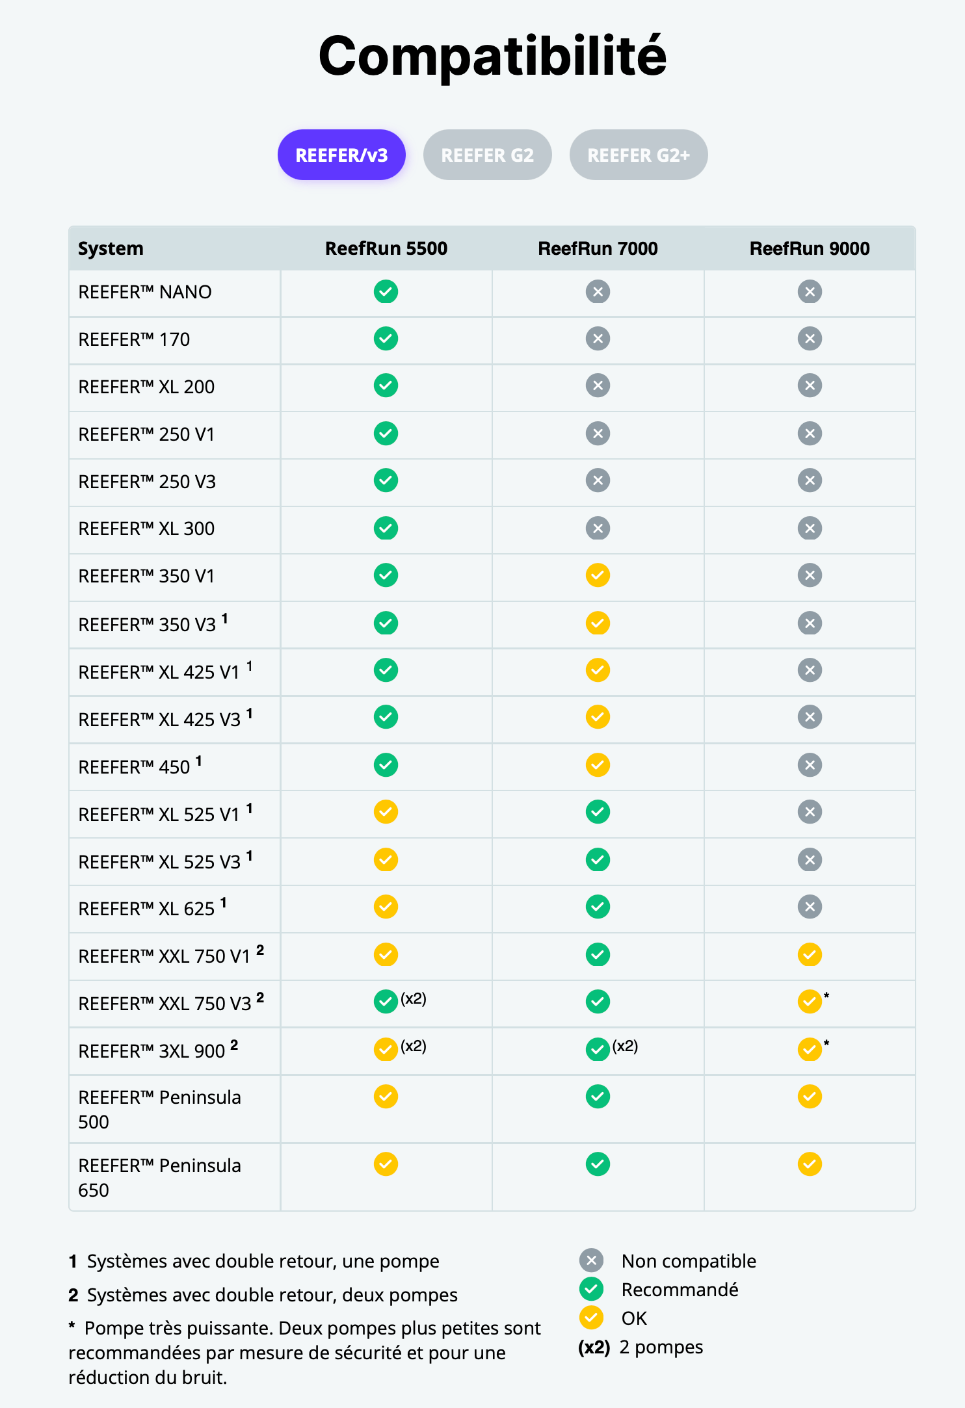
Task: Click the REEFER NANO row label
Action: (145, 292)
